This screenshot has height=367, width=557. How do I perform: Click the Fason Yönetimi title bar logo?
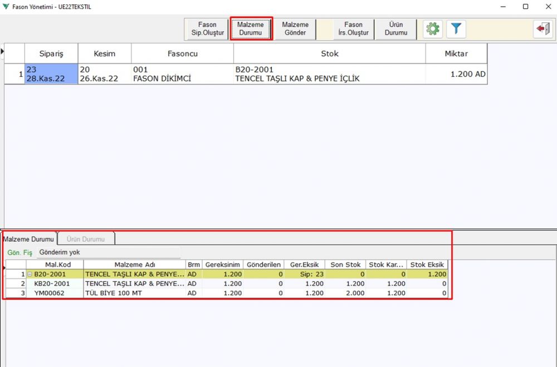6,7
